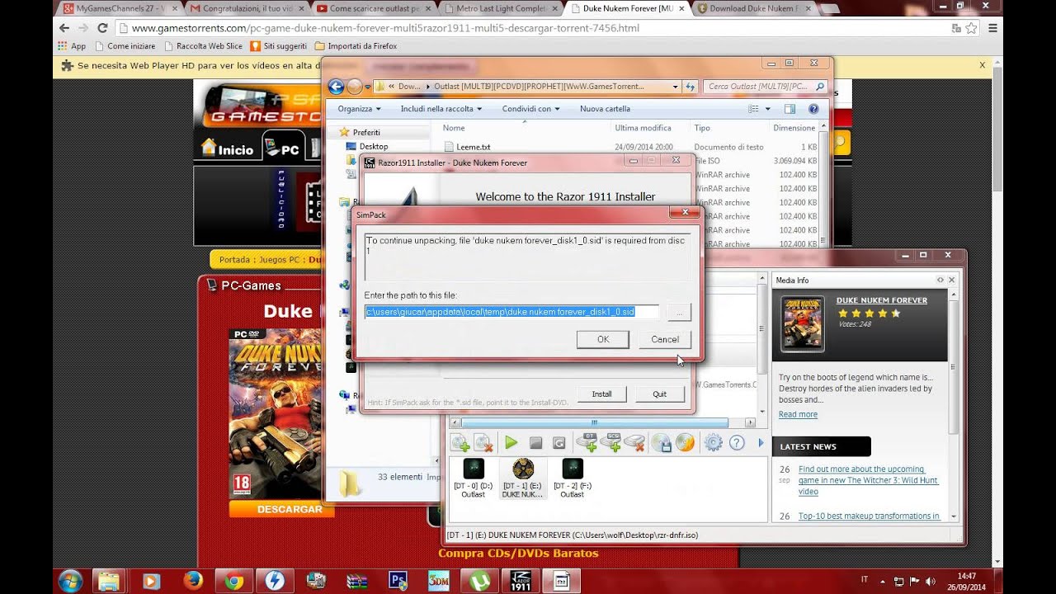This screenshot has width=1056, height=594.
Task: Open the Explorer view options dropdown arrow
Action: coord(767,109)
